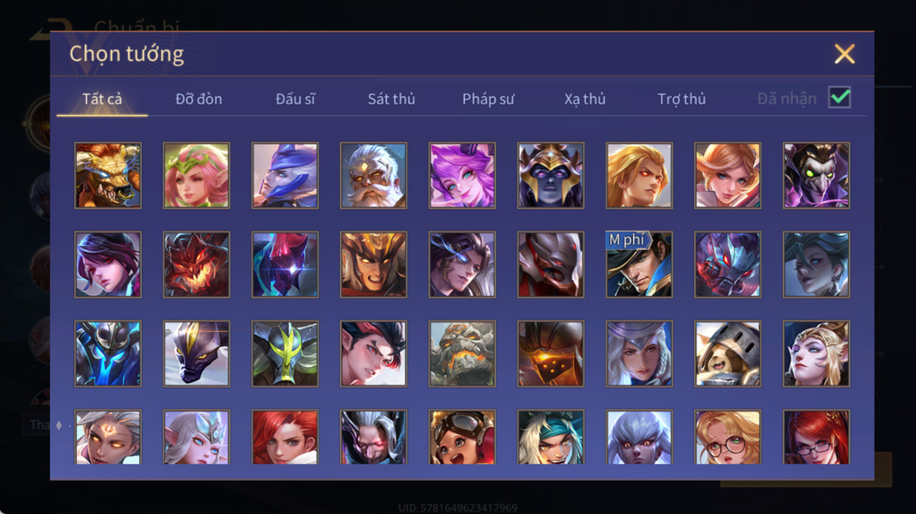This screenshot has width=916, height=514.
Task: Open the "Đấu sĩ" tab
Action: (295, 100)
